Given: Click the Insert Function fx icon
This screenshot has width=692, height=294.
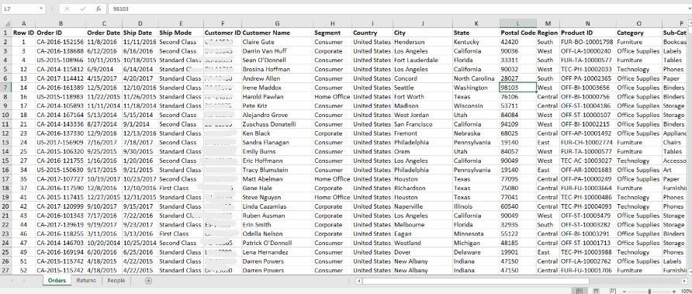Looking at the screenshot, I should point(99,9).
